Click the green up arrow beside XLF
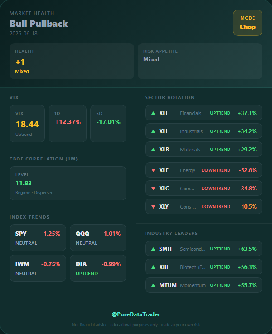This screenshot has height=334, width=272. 153,113
